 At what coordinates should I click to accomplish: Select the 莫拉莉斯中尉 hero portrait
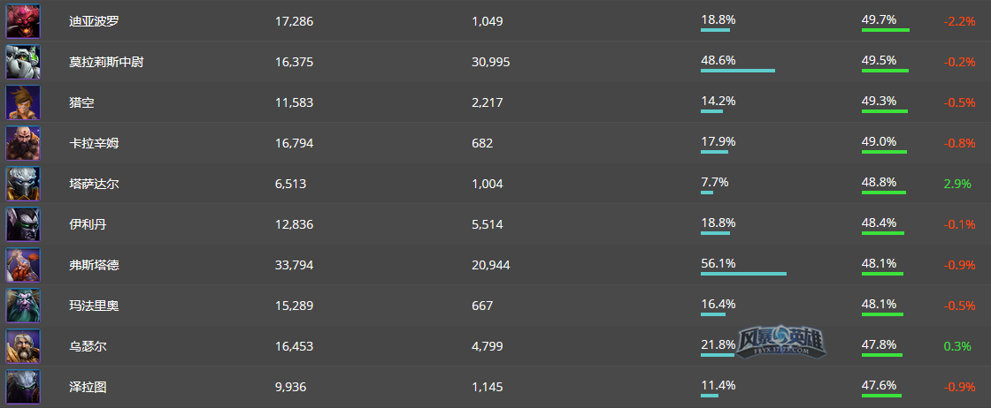[23, 62]
